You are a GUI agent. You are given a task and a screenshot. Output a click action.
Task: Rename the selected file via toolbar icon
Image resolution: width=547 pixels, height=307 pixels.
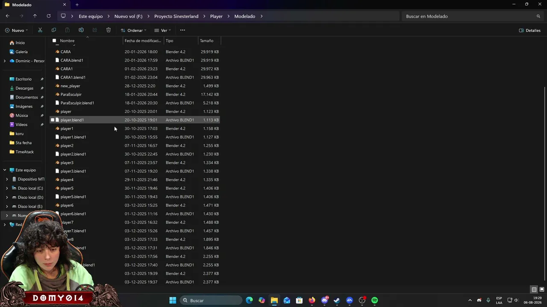pyautogui.click(x=81, y=30)
